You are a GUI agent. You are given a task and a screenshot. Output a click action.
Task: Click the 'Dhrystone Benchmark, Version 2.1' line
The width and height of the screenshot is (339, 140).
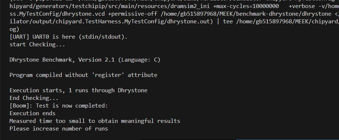tap(85, 60)
